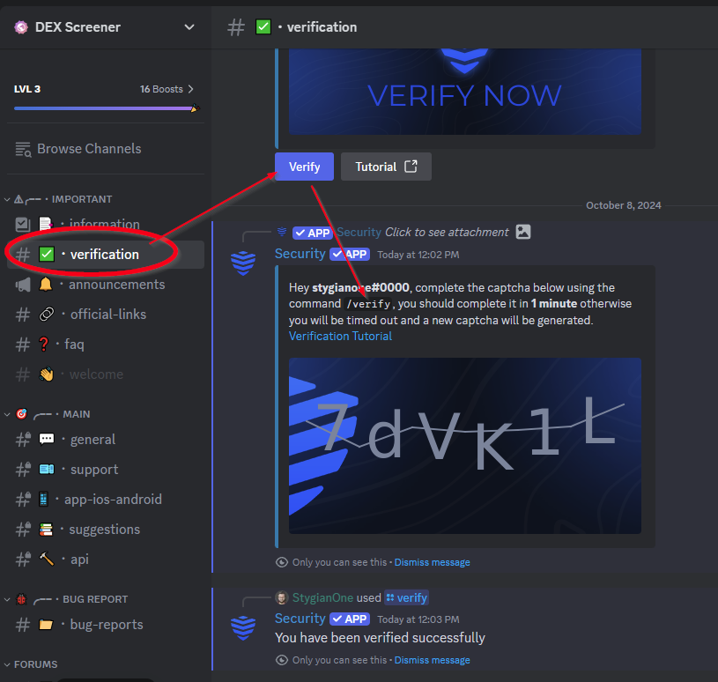This screenshot has height=682, width=718.
Task: Click the image attachment icon in reply preview
Action: click(x=523, y=232)
